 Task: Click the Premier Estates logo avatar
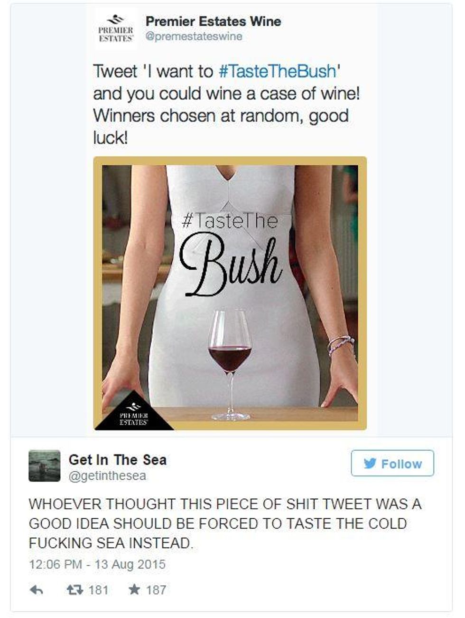[x=116, y=29]
